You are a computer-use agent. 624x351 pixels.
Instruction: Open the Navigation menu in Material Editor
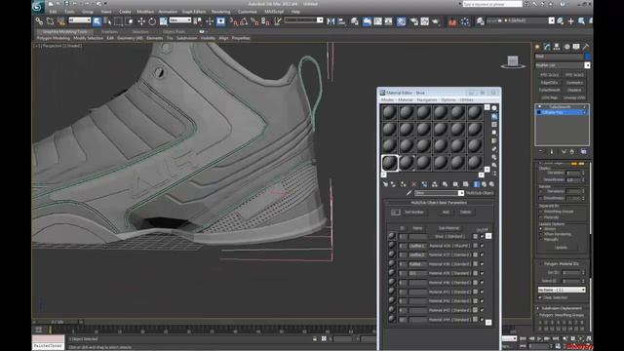[427, 99]
